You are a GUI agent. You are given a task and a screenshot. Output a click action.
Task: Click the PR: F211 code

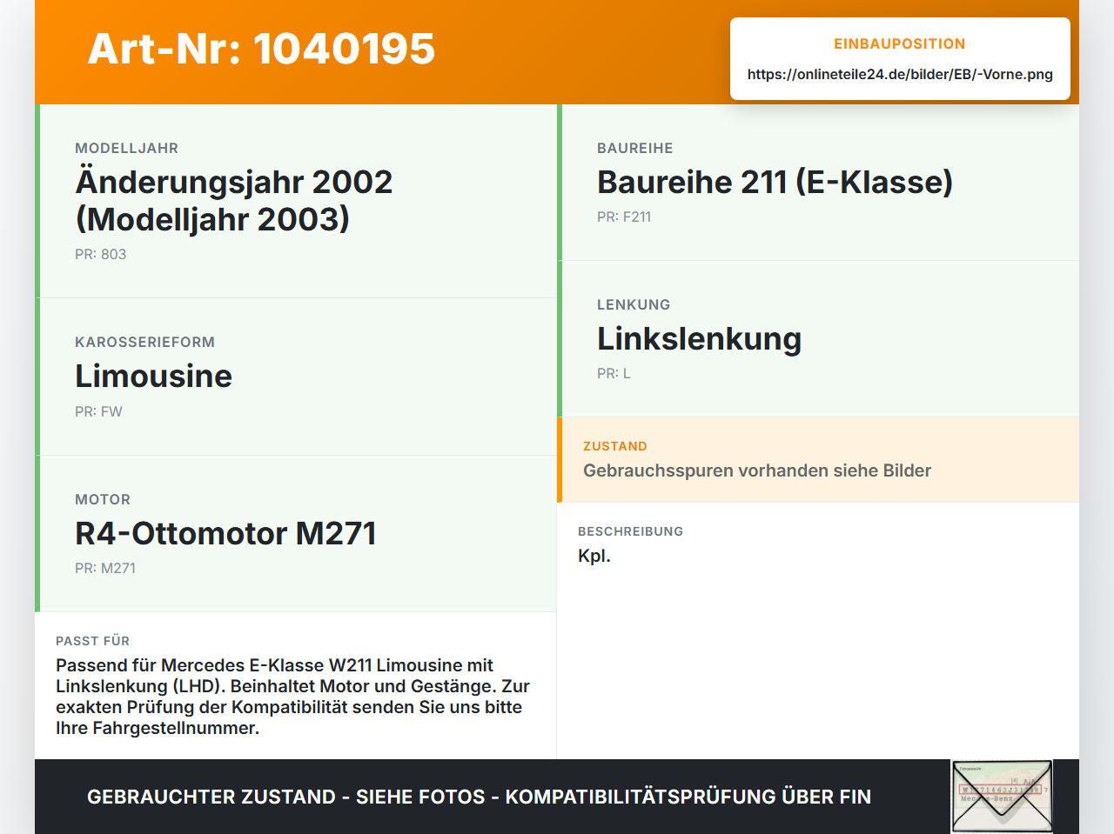click(x=624, y=217)
